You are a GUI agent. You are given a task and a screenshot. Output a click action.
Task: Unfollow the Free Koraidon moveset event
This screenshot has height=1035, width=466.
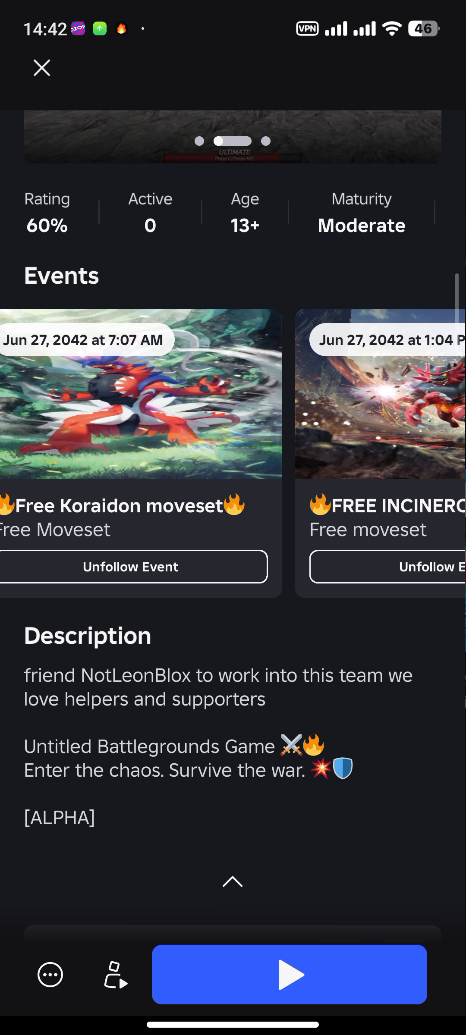click(130, 567)
